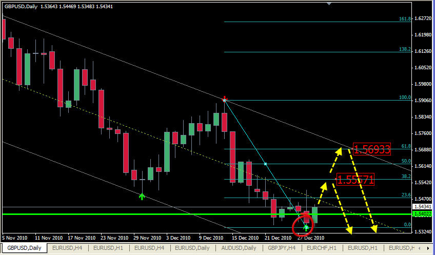This screenshot has height=255, width=435.
Task: Click the 100.0 Fibonacci level label
Action: (x=405, y=97)
